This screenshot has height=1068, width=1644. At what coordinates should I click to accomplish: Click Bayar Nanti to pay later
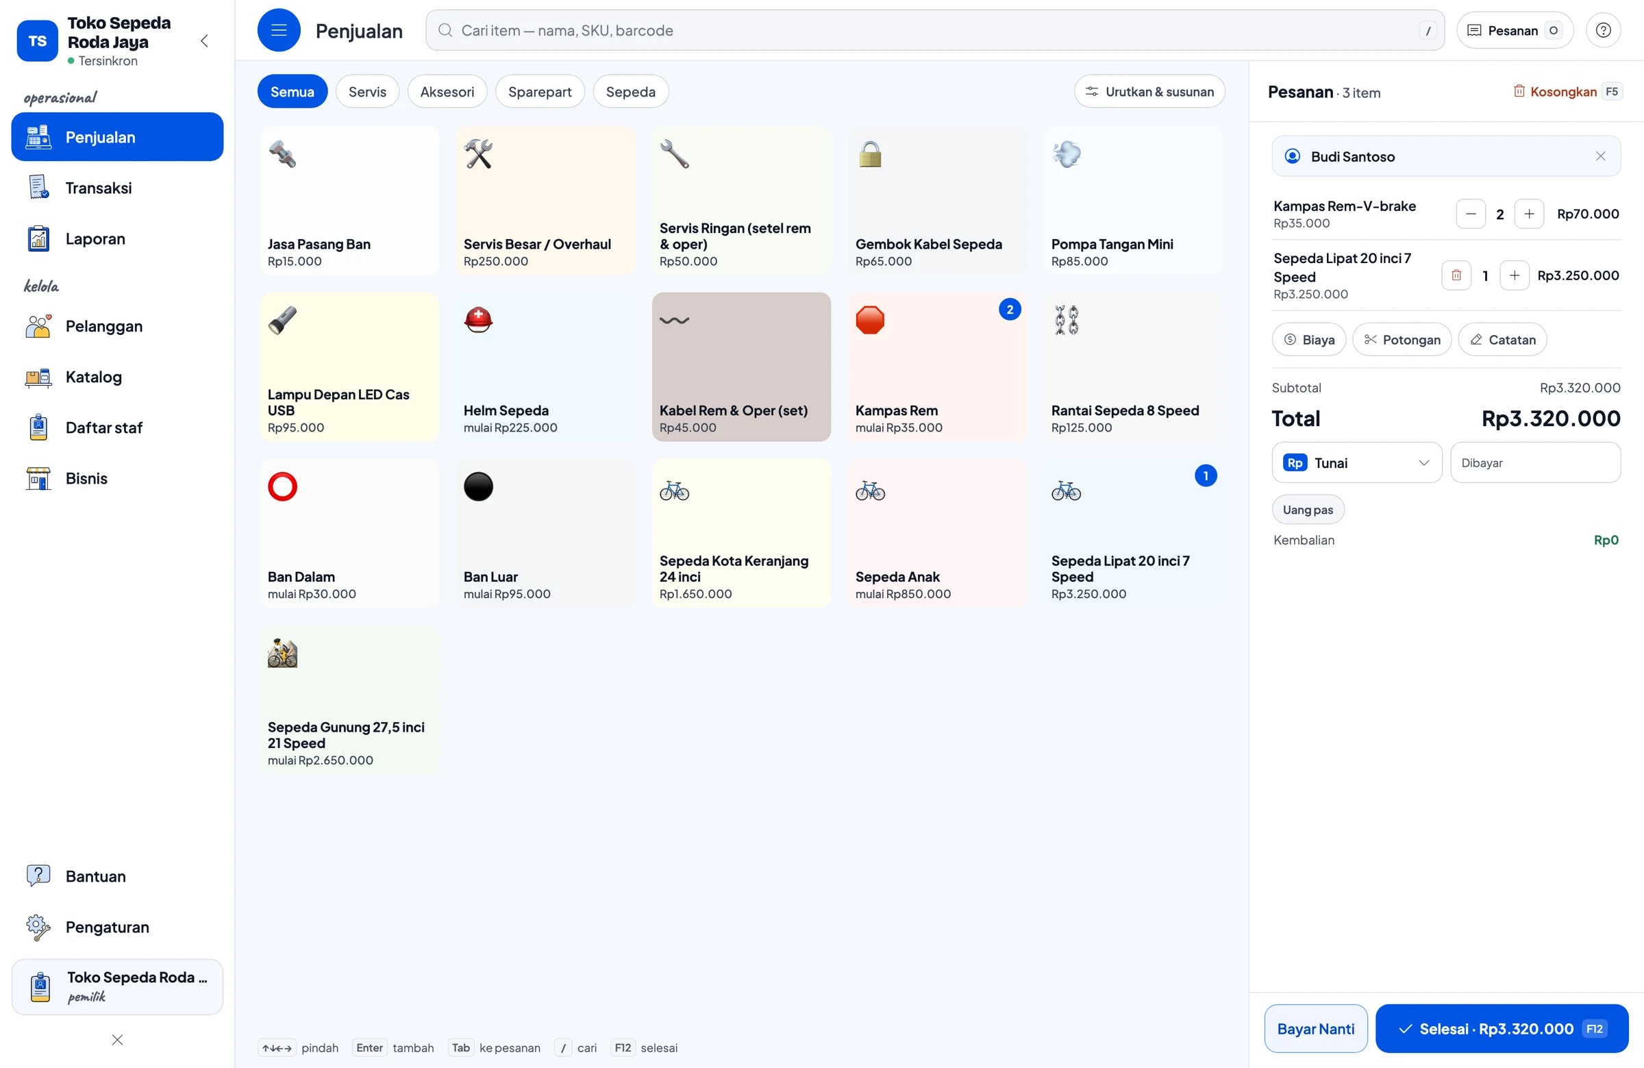(1315, 1028)
